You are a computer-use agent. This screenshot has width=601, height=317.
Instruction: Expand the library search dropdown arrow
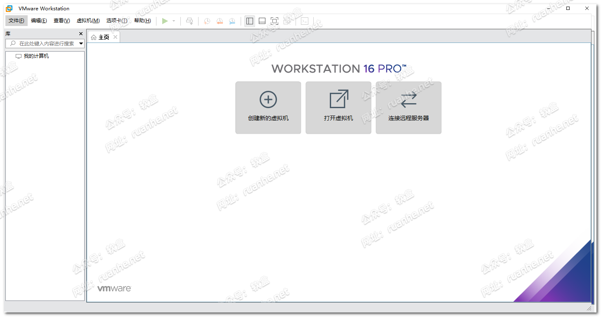pos(81,43)
